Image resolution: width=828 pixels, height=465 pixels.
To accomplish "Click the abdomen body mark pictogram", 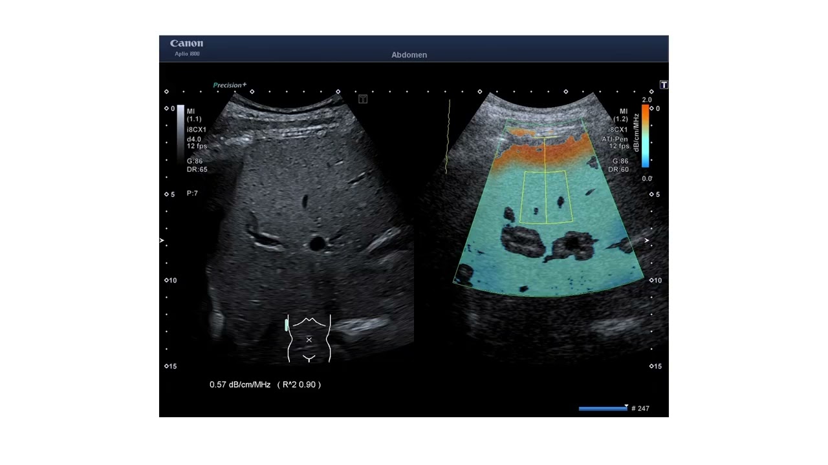I will coord(309,338).
